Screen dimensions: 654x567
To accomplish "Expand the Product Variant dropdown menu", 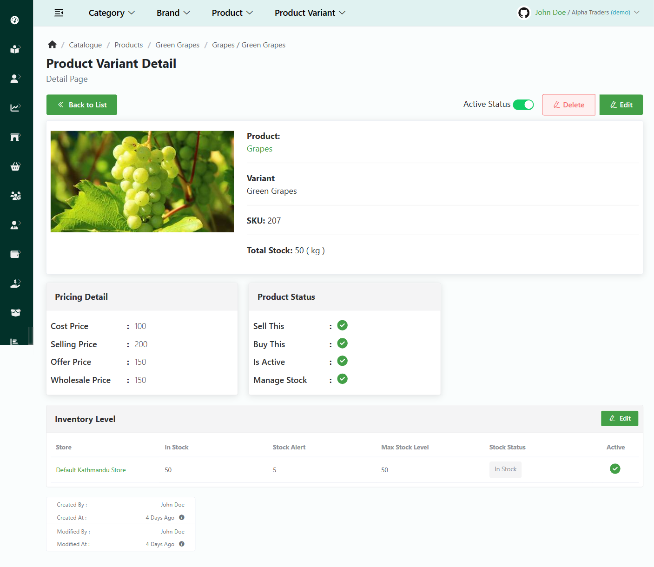I will [x=310, y=13].
